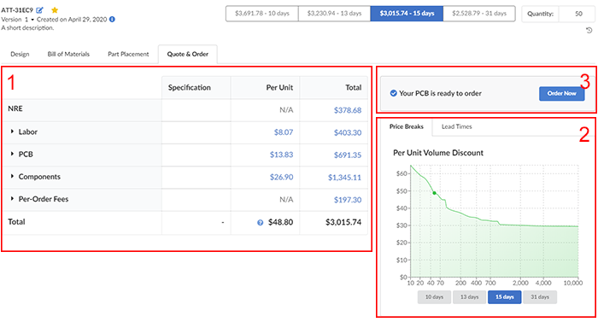Click the NRE total $378.68
The width and height of the screenshot is (598, 322).
348,110
